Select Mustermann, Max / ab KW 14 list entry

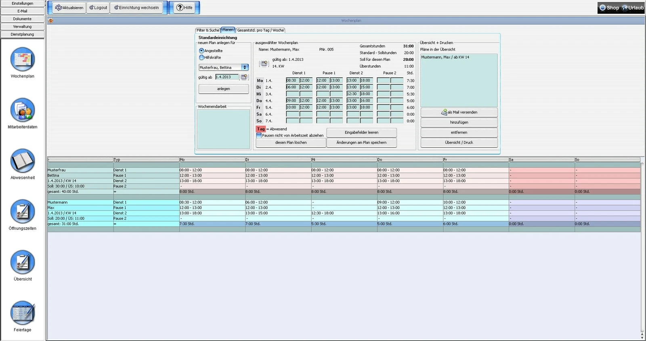pyautogui.click(x=445, y=57)
